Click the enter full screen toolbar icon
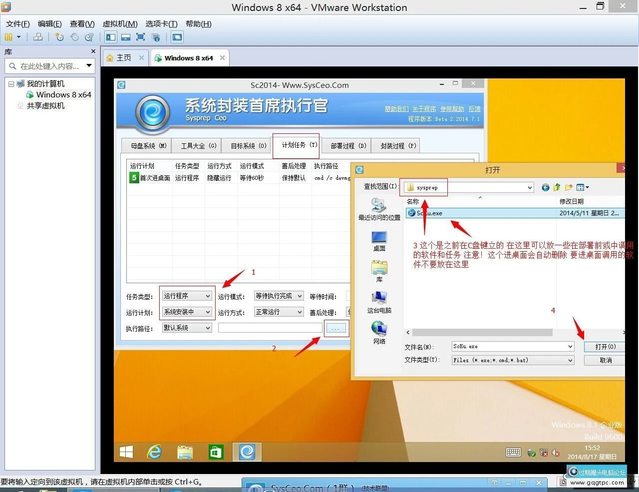Viewport: 639px width, 492px height. click(140, 37)
